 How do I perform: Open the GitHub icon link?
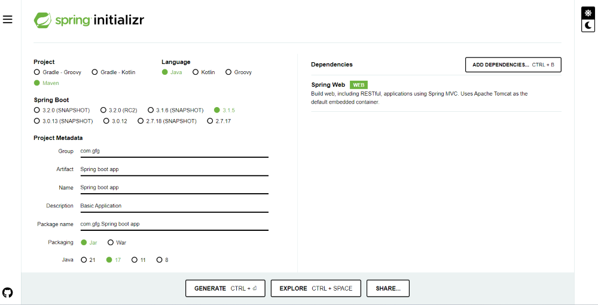(8, 292)
